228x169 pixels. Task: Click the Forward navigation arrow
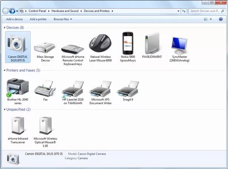point(12,11)
